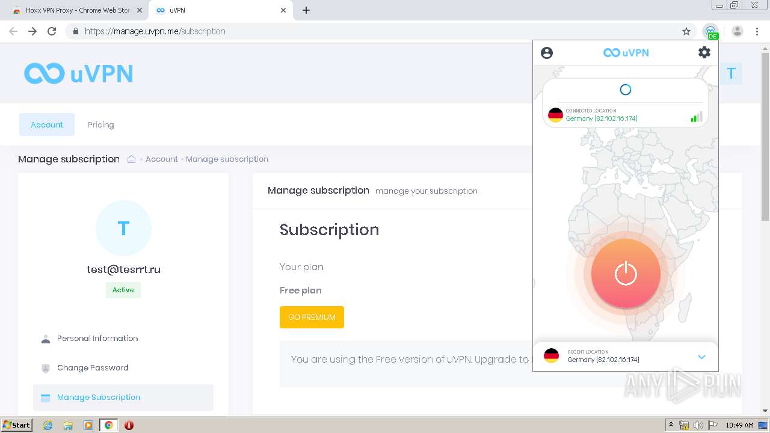Click the user avatar letter T circle
This screenshot has width=770, height=433.
(x=123, y=228)
